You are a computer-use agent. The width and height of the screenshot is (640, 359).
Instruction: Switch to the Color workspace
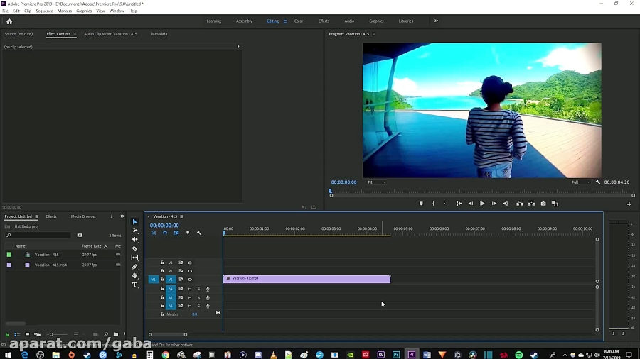(x=299, y=21)
